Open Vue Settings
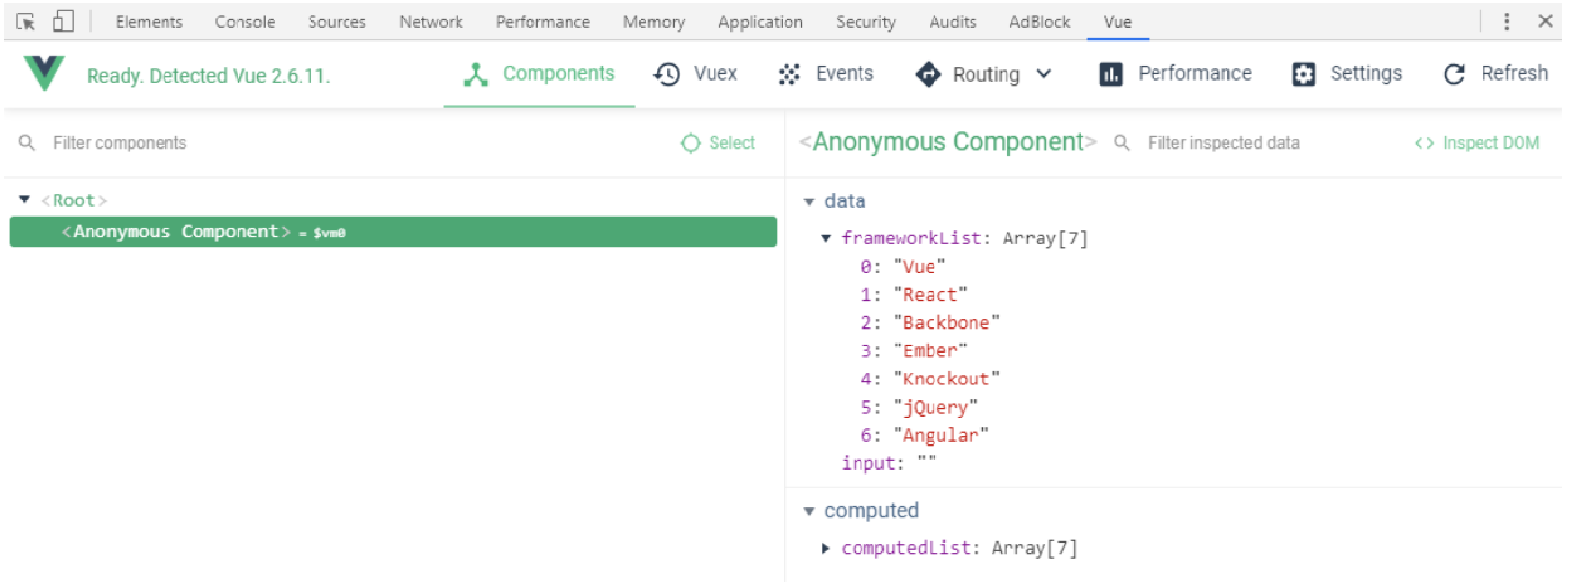Image resolution: width=1575 pixels, height=582 pixels. coord(1366,74)
